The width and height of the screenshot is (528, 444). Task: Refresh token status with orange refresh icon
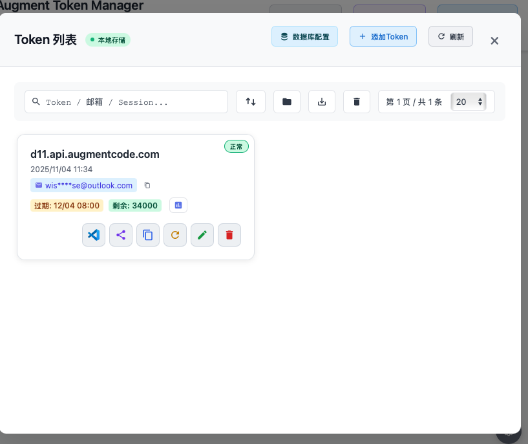(175, 235)
